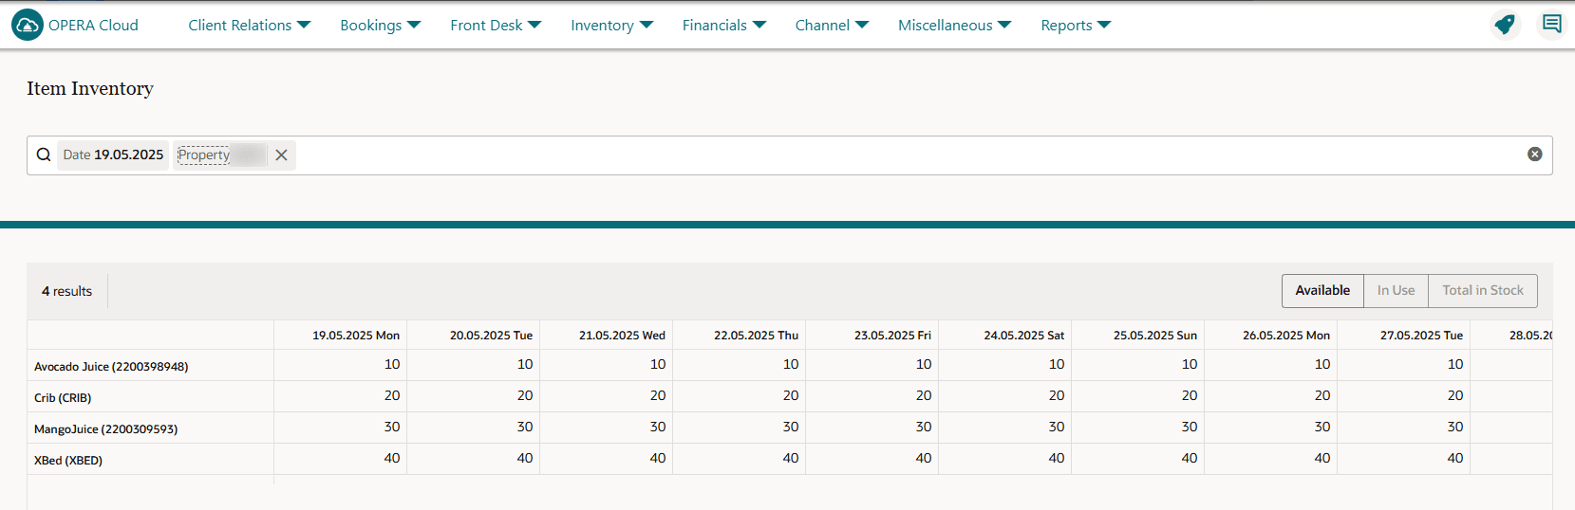The image size is (1575, 510).
Task: Switch view to Available
Action: pos(1322,291)
